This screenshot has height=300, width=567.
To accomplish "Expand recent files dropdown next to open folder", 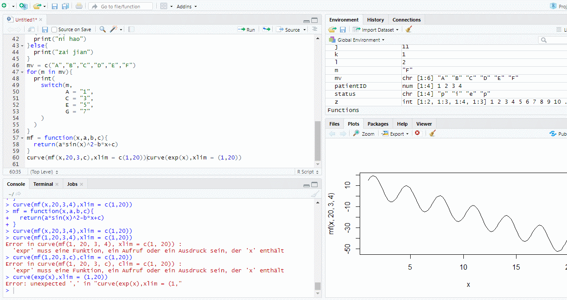I will 44,7.
